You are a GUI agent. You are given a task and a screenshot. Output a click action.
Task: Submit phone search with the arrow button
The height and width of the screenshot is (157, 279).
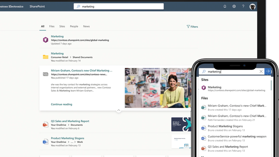pyautogui.click(x=268, y=71)
